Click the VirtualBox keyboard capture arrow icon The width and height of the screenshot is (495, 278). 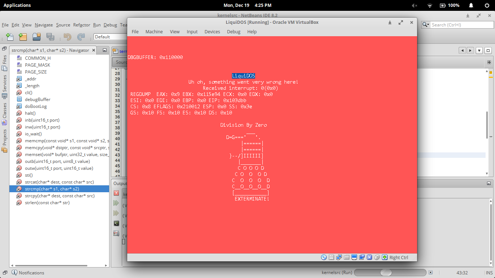384,257
